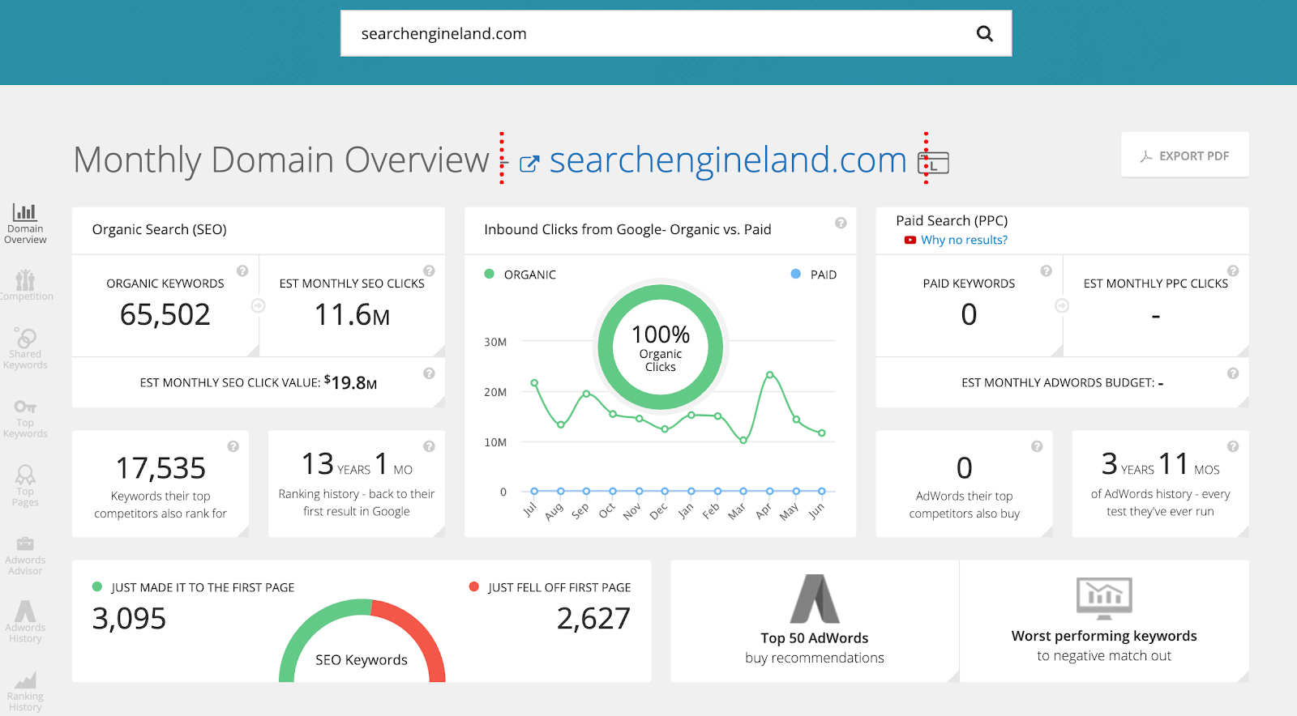
Task: Open Domain Overview in the sidebar
Action: tap(25, 224)
